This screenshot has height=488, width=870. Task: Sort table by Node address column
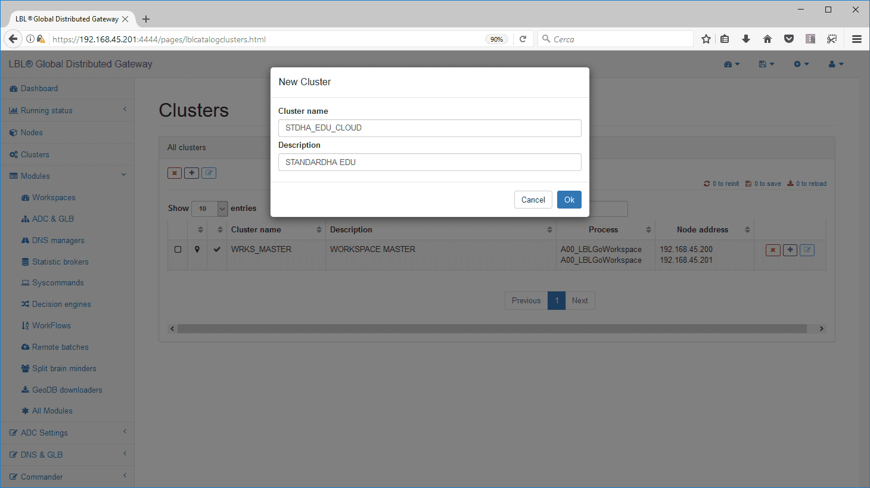point(704,229)
